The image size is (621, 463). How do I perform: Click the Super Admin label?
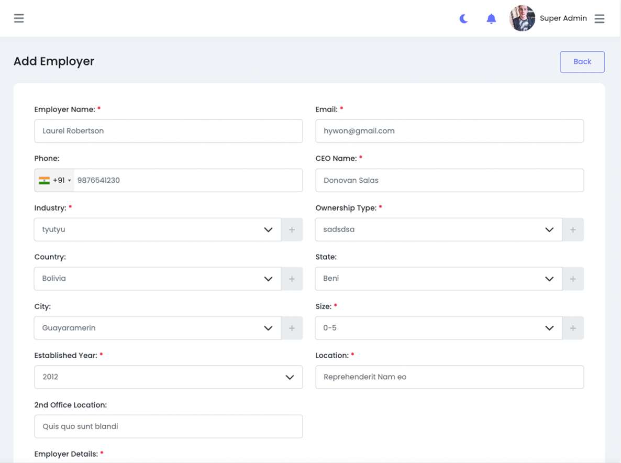tap(563, 18)
